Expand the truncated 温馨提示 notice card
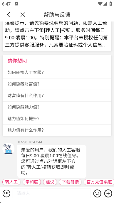This screenshot has width=114, height=203. click(57, 36)
